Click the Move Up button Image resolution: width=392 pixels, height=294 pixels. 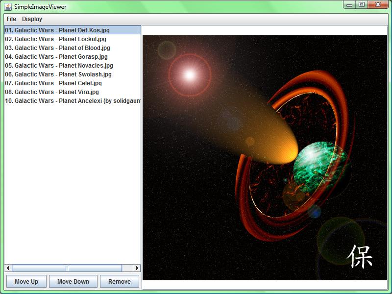click(26, 281)
